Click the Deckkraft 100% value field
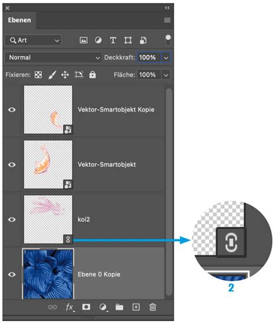The width and height of the screenshot is (276, 325). [149, 58]
